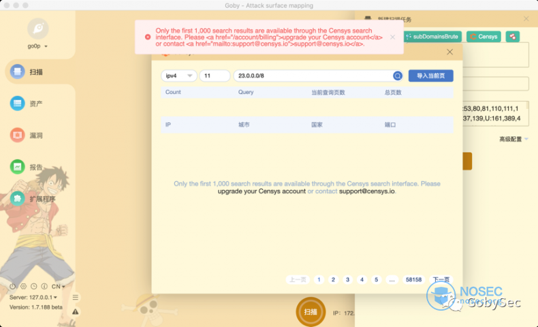The width and height of the screenshot is (538, 327).
Task: Expand the 高级配置 advanced settings
Action: [513, 139]
